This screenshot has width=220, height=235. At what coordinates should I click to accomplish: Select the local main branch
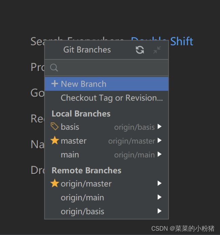[x=107, y=154]
